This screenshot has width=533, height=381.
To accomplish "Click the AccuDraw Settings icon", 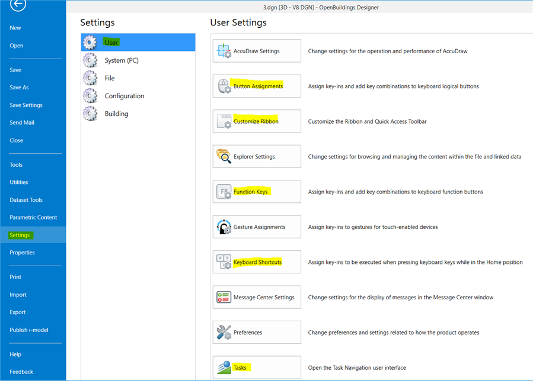I will (224, 51).
